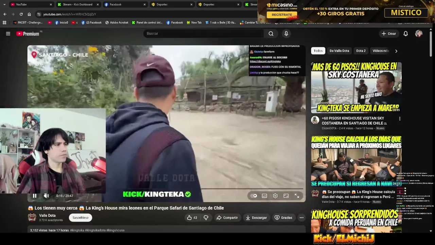Open the Panel de control del... bookmark
Screen dimensions: 435x245
coord(147,22)
